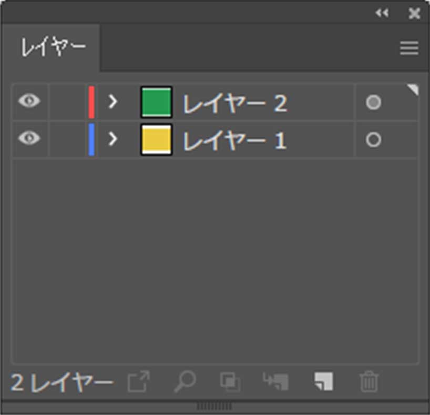Select the green レイヤー 2 thumbnail
This screenshot has height=415, width=430.
pyautogui.click(x=156, y=102)
